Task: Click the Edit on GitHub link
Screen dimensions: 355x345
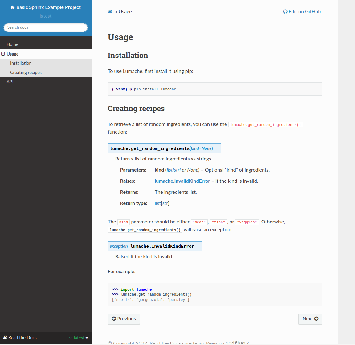Action: click(x=302, y=11)
